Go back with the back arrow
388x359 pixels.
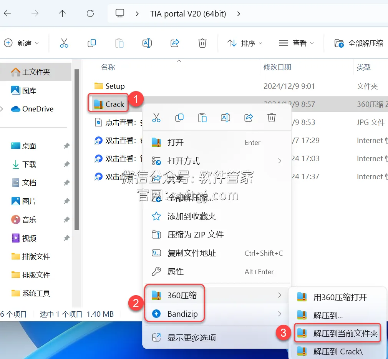(7, 13)
